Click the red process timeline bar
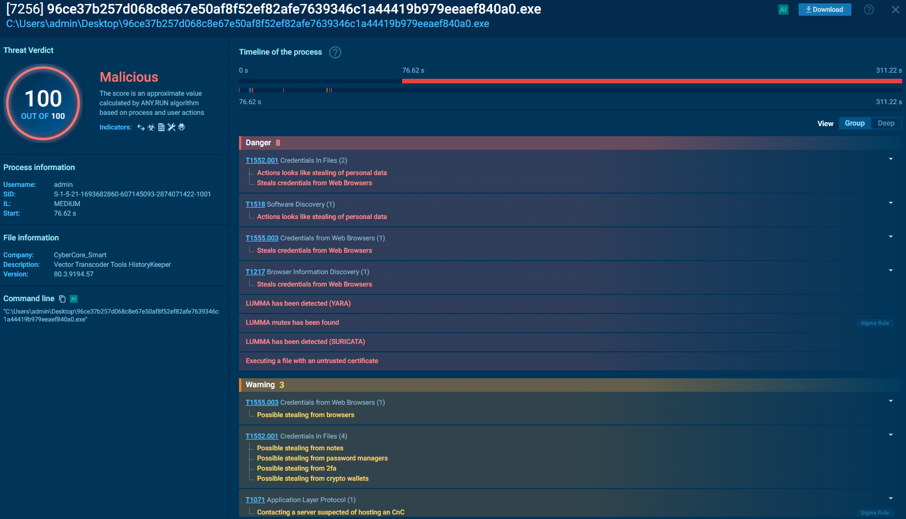This screenshot has width=906, height=519. (651, 81)
